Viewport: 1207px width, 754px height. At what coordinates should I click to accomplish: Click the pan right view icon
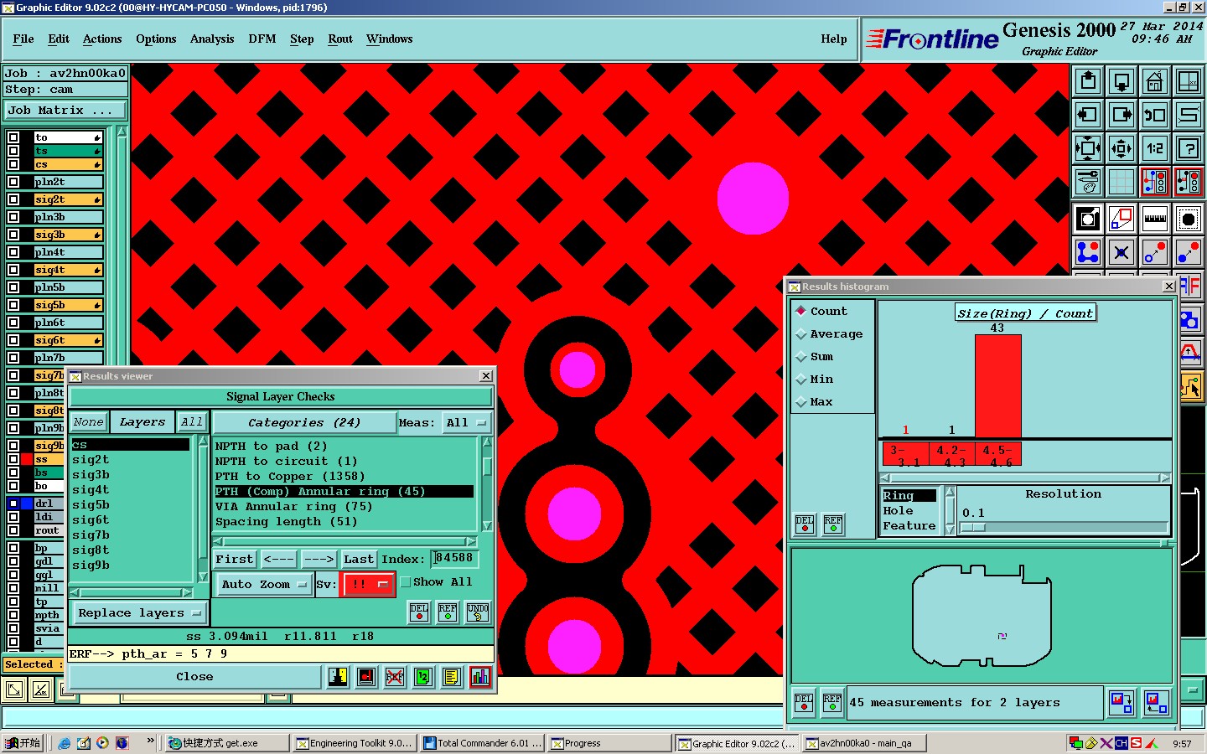tap(1122, 115)
